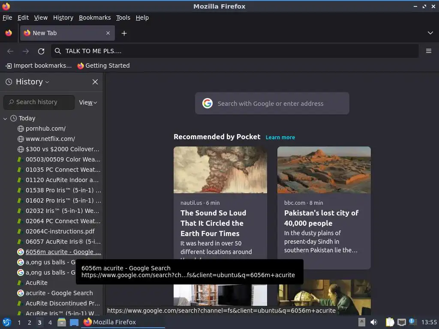
Task: Open the file manager taskbar icon
Action: pyautogui.click(x=62, y=322)
